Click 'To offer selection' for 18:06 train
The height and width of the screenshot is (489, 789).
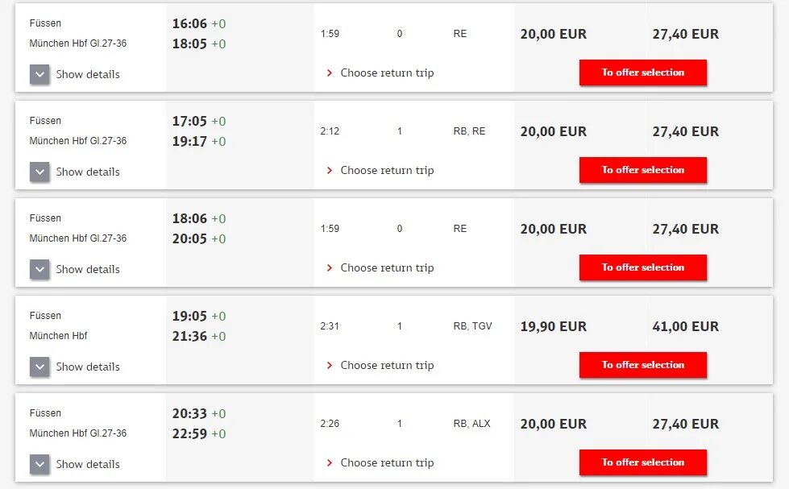(643, 267)
